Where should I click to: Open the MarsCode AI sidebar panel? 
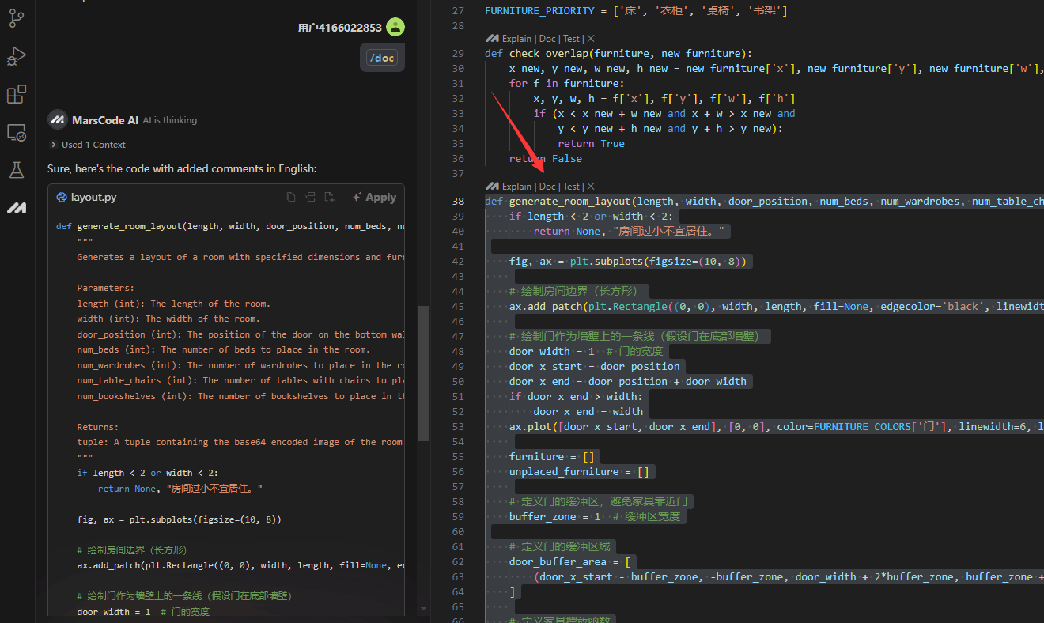(16, 208)
